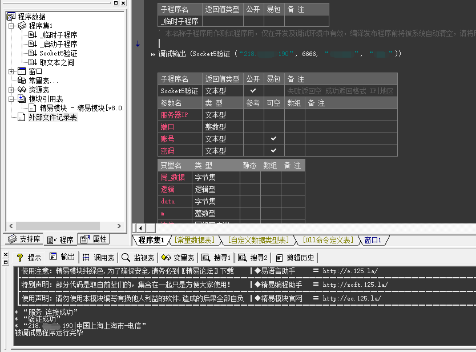Open the 常量数据表 tab
Screen dimensions: 476x352
(x=195, y=240)
